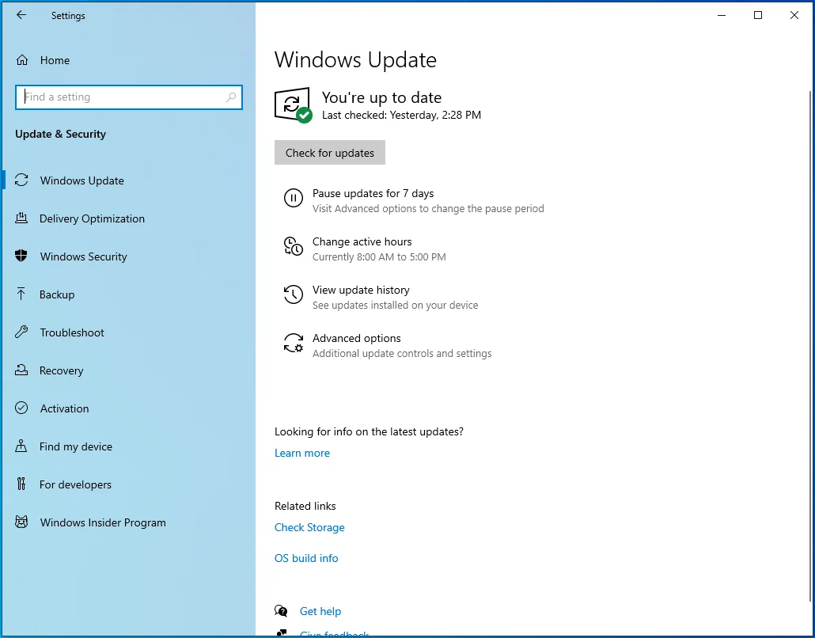
Task: Click the 'Related links' label
Action: [x=305, y=506]
